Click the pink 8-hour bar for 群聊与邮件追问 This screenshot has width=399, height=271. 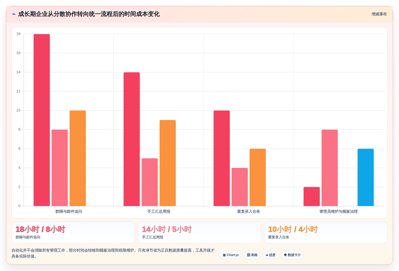tap(60, 168)
